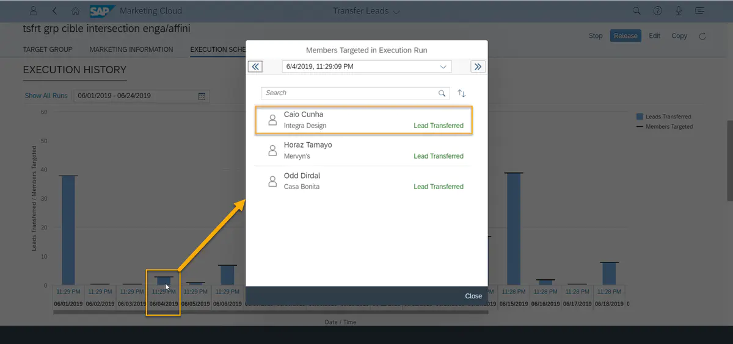Screen dimensions: 733x344
Task: Go back with the header arrow
Action: pyautogui.click(x=55, y=11)
